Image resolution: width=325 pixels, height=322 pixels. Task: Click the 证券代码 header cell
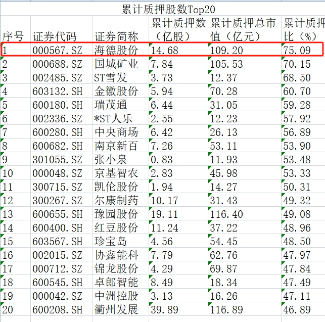61,29
